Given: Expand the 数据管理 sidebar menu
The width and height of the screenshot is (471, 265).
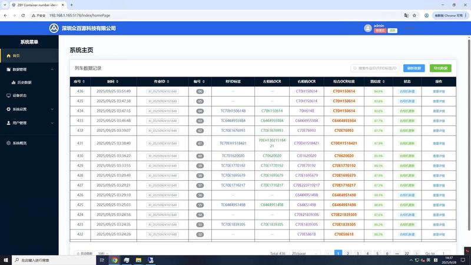Looking at the screenshot, I should 29,69.
